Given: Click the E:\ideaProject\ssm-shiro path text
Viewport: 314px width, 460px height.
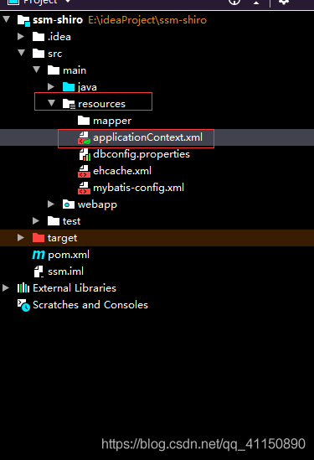Looking at the screenshot, I should pos(147,20).
